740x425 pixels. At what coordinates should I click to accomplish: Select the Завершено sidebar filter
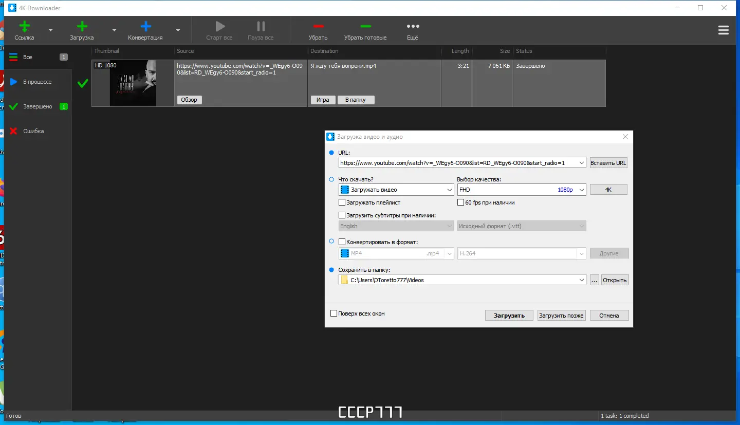coord(38,106)
